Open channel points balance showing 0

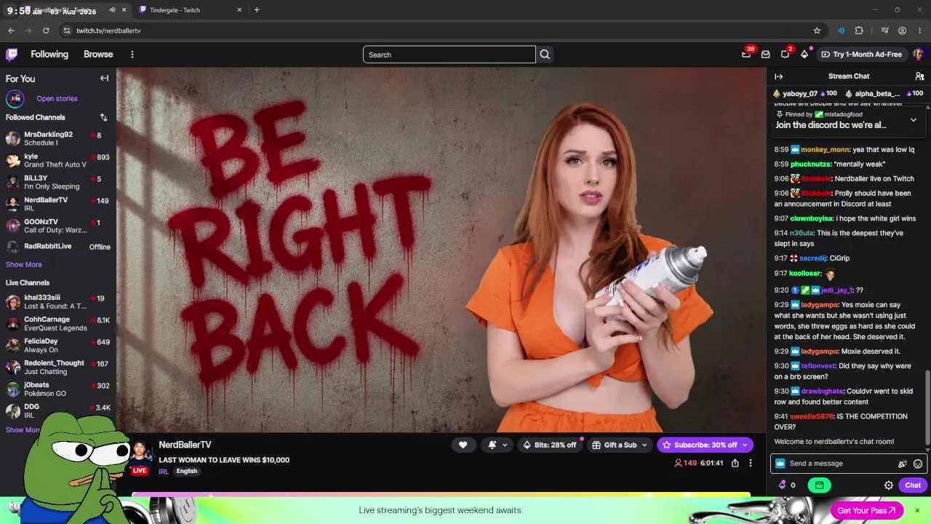pos(787,485)
